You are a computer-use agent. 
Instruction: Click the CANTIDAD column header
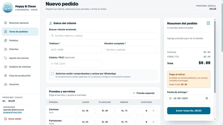coord(146,102)
